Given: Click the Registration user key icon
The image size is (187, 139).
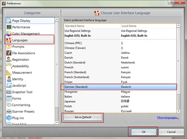Looking at the screenshot, I should (9, 59).
